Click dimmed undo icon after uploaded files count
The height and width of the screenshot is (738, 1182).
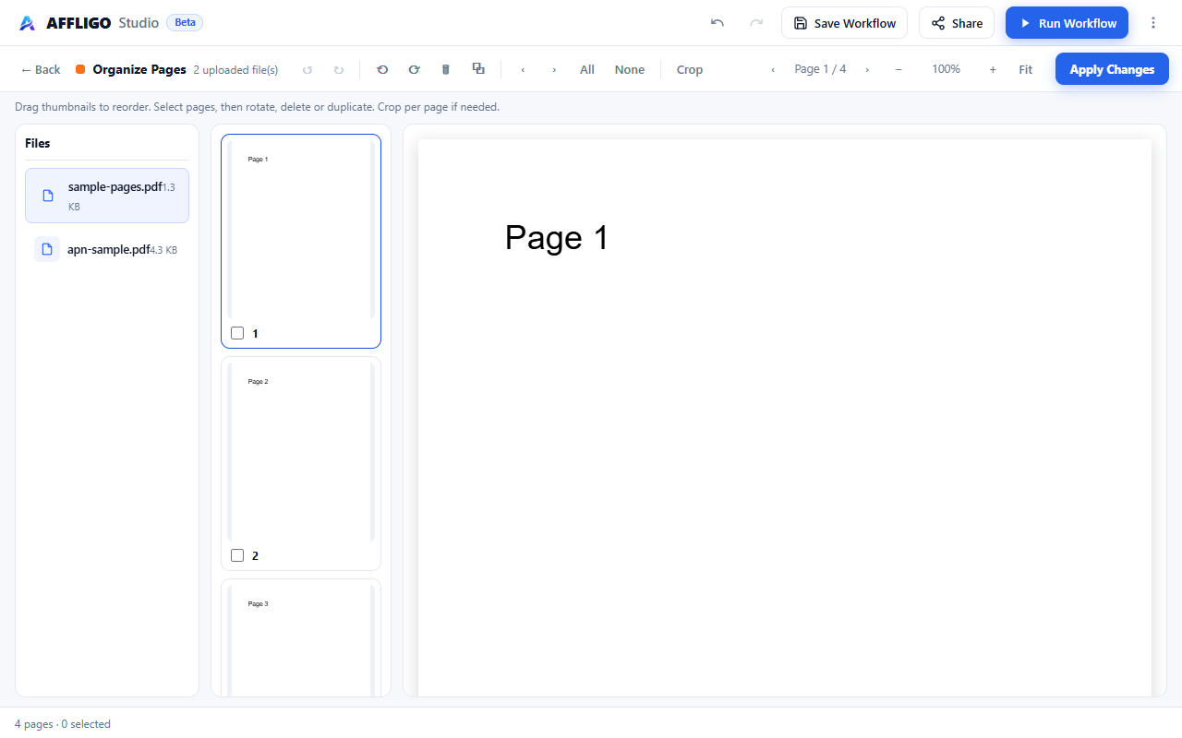click(x=308, y=69)
